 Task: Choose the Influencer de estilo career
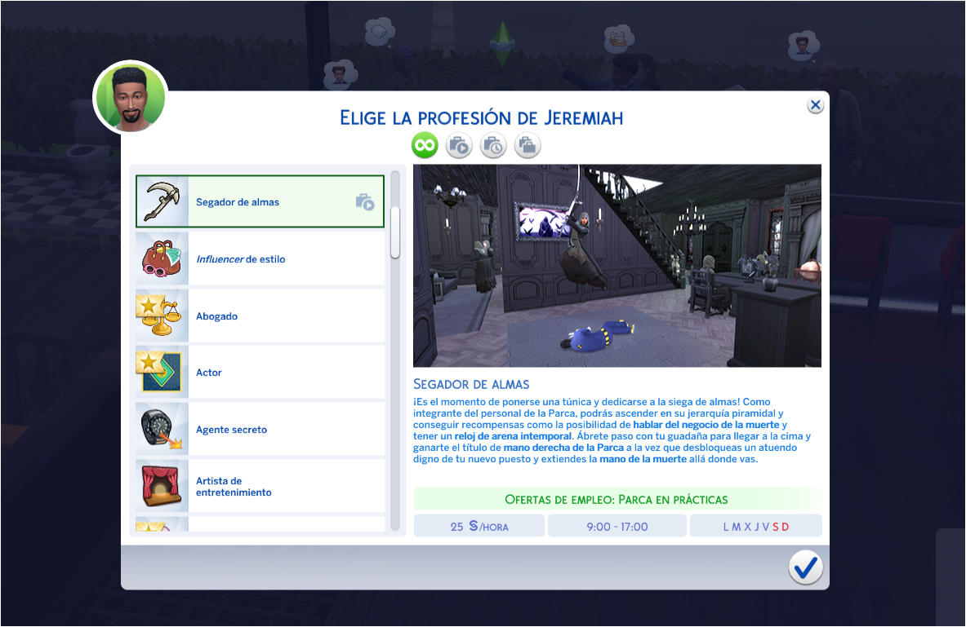260,258
